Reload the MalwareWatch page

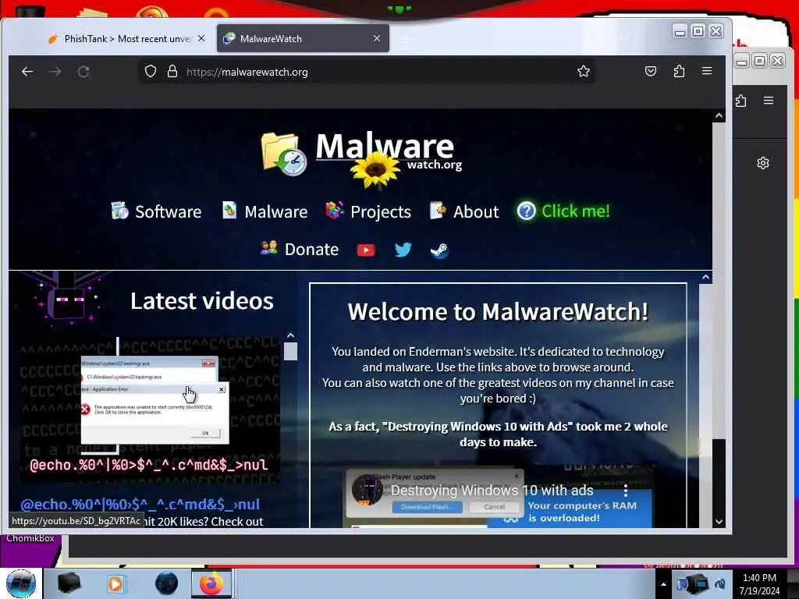[x=83, y=72]
